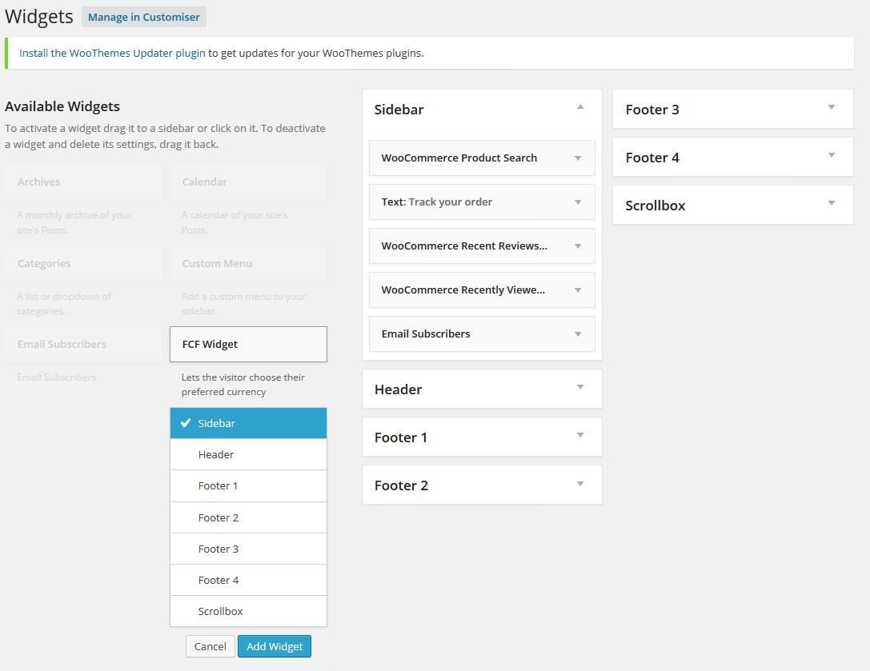Expand WooCommerce Product Search widget arrow
The width and height of the screenshot is (870, 671).
pyautogui.click(x=578, y=158)
